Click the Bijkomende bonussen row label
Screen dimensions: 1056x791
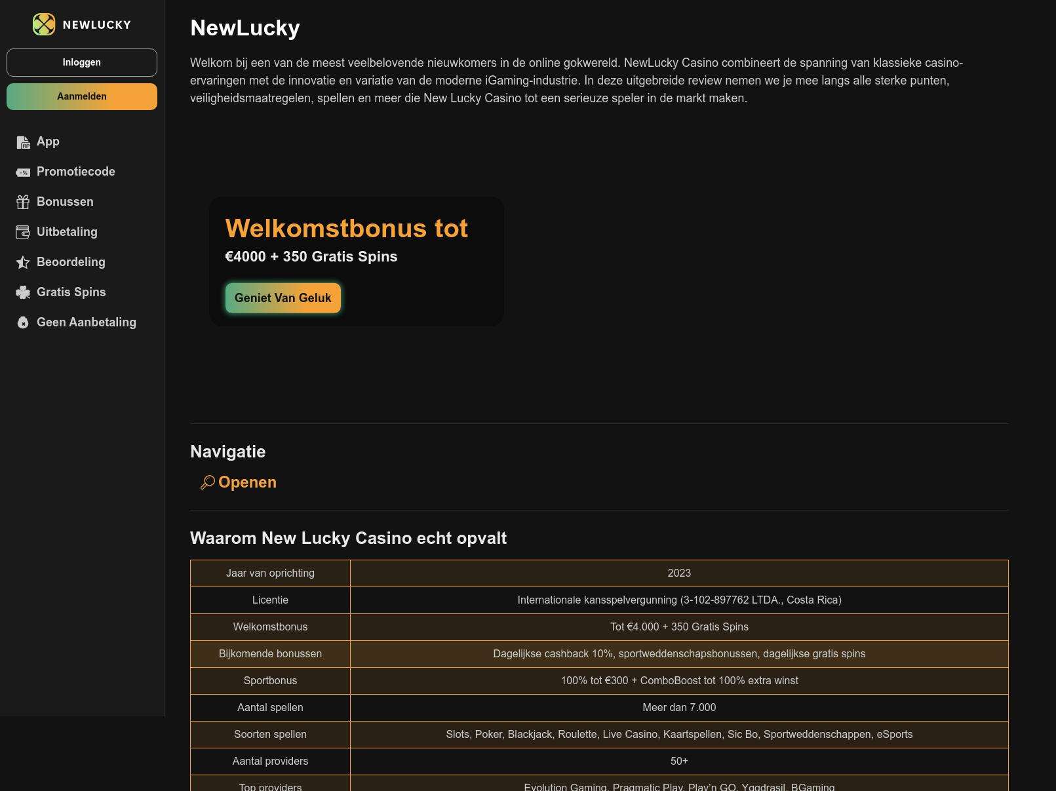pyautogui.click(x=271, y=654)
